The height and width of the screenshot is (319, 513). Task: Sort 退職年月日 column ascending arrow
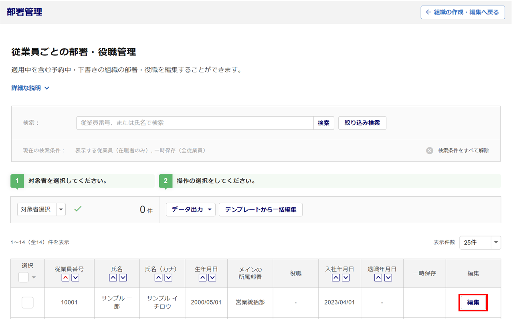pyautogui.click(x=378, y=278)
